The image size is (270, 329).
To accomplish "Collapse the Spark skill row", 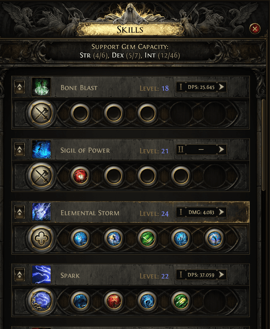I will point(20,274).
